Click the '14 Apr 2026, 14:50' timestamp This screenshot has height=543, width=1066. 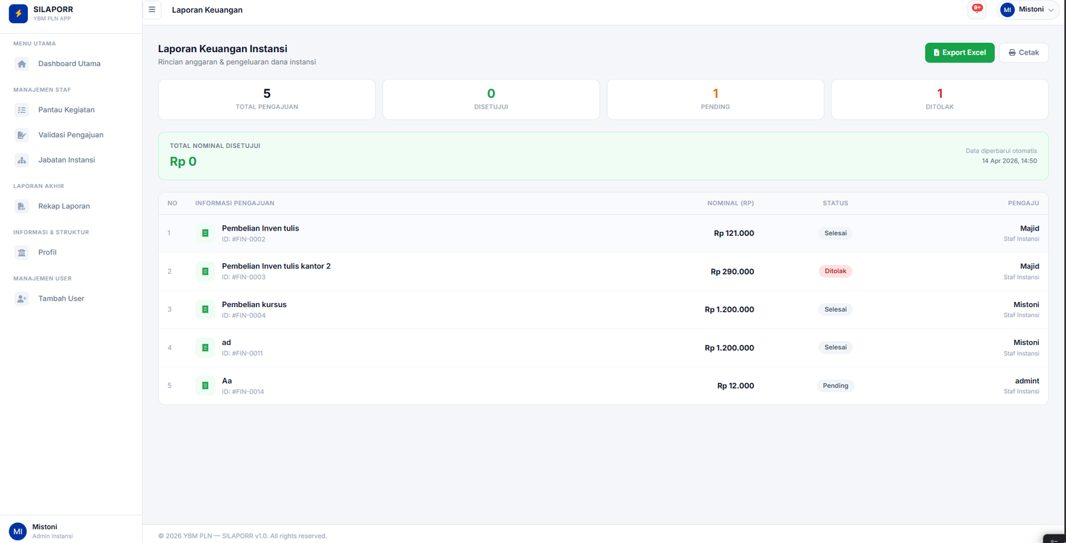1009,161
